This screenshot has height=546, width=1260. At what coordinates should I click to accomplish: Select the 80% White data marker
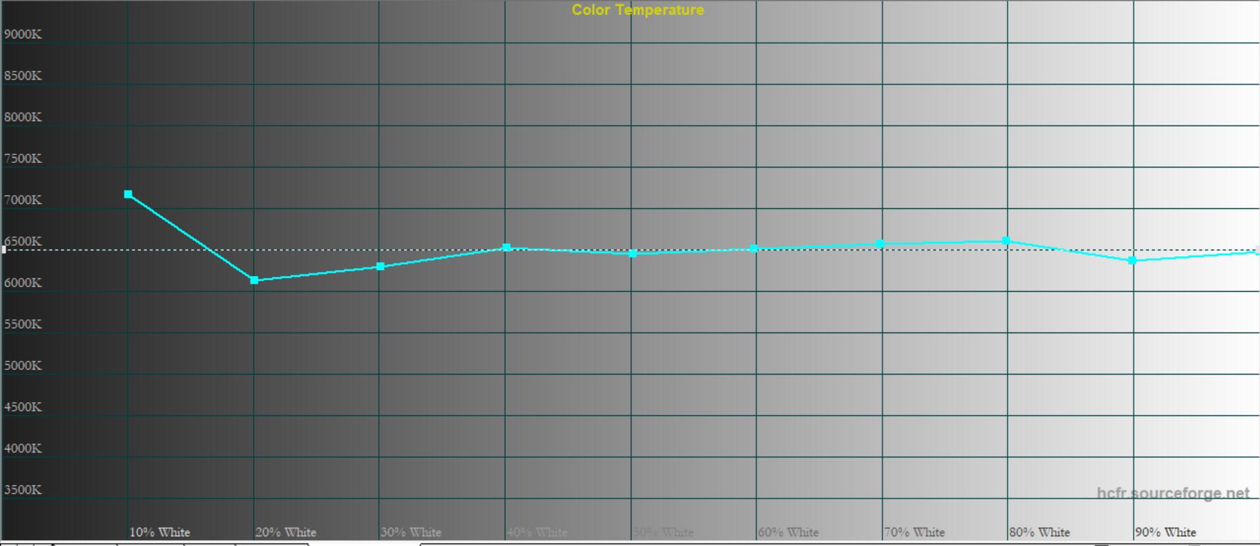(1006, 241)
